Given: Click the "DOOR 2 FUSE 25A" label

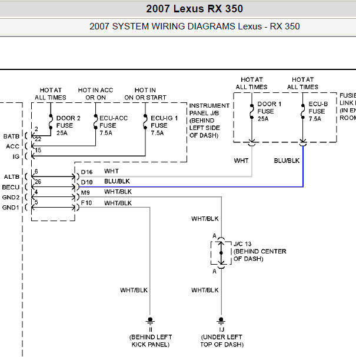Looking at the screenshot, I should click(x=68, y=125).
